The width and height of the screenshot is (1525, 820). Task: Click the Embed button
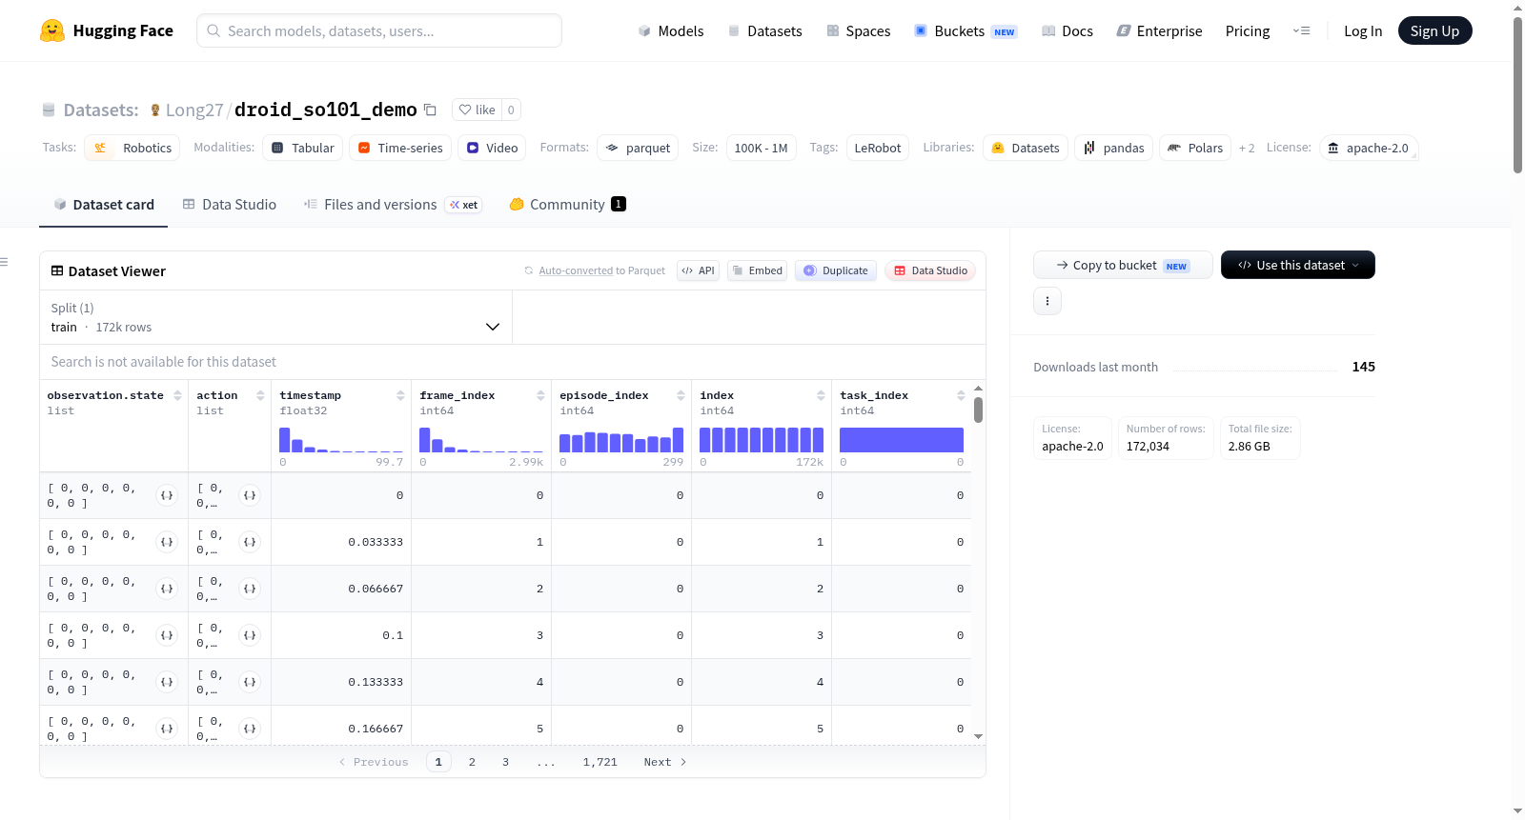coord(758,270)
